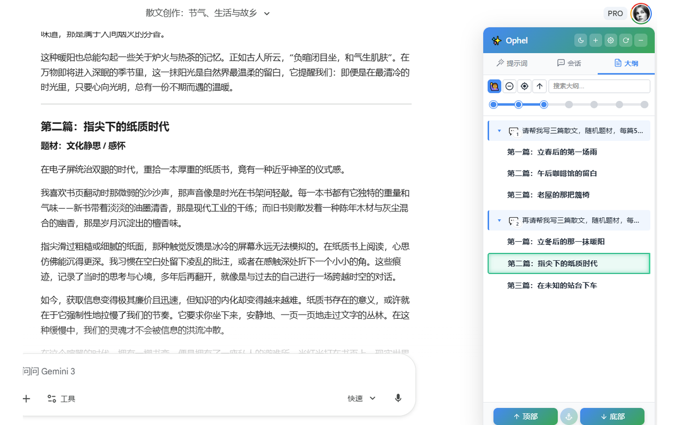
Task: Click the up-arrow icon next to outline search
Action: click(539, 86)
